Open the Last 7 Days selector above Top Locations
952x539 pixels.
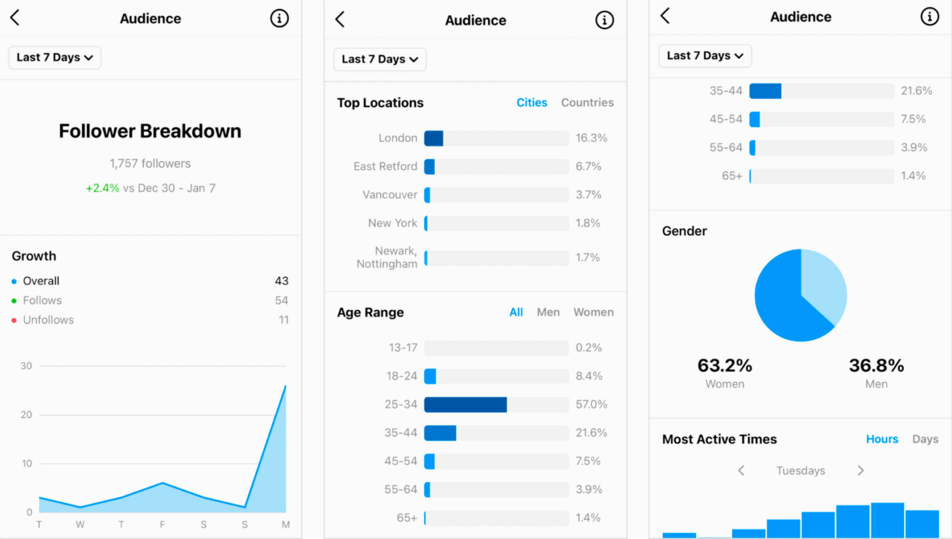point(379,59)
